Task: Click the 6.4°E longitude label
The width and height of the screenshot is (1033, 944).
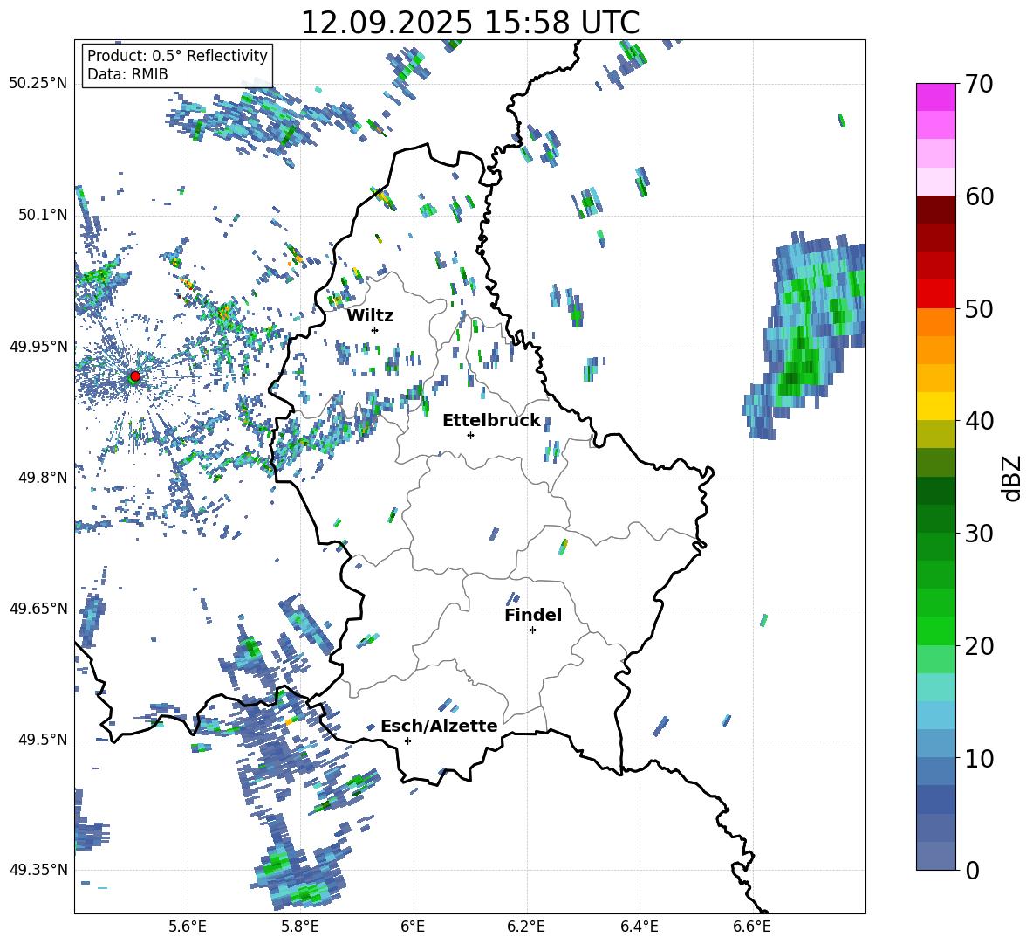Action: coord(639,927)
